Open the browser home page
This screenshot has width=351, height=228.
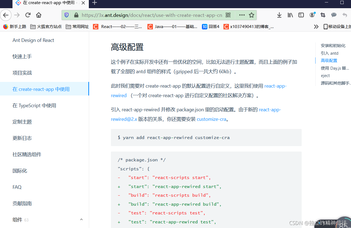[39, 15]
